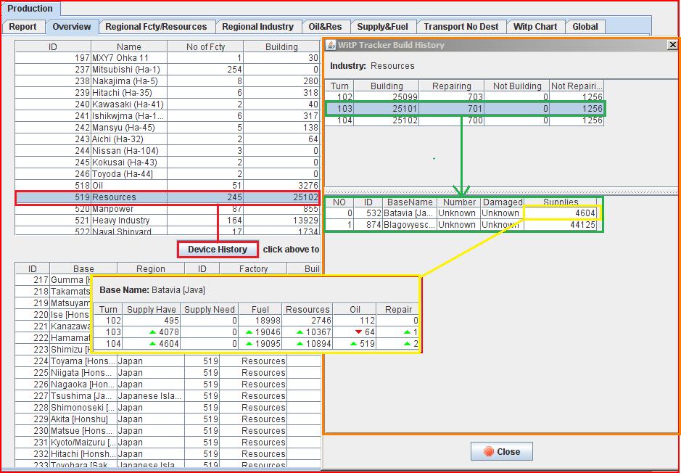Close Build History window with X
This screenshot has width=681, height=473.
click(x=672, y=44)
